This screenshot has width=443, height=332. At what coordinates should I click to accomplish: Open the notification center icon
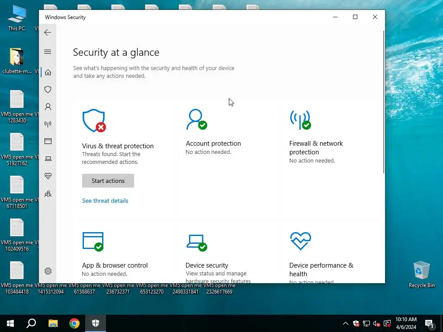pyautogui.click(x=430, y=324)
